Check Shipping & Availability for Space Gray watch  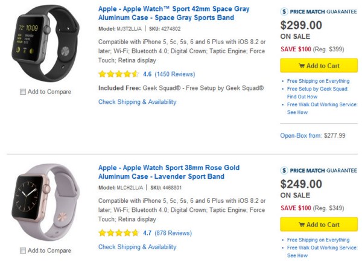tap(138, 102)
